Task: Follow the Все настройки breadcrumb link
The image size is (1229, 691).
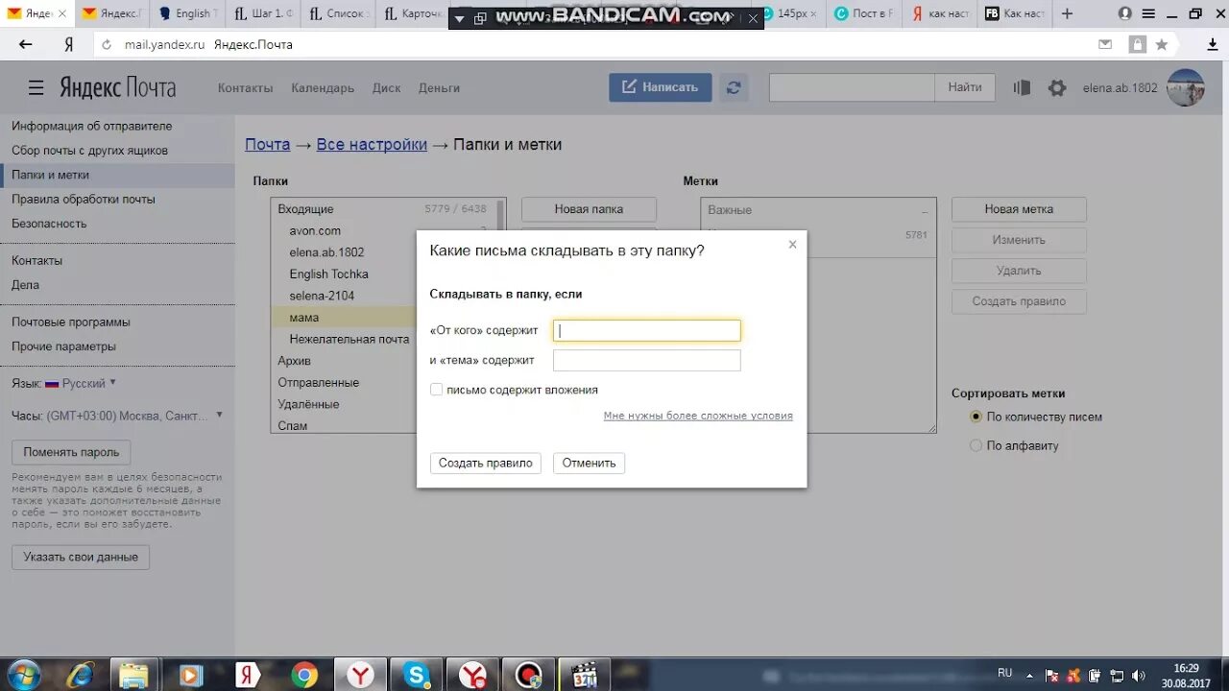Action: [x=372, y=144]
